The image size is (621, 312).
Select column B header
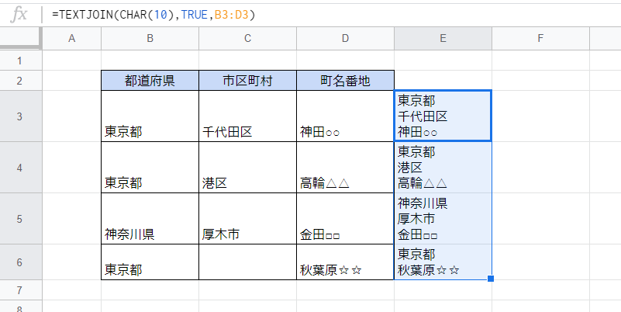point(150,39)
